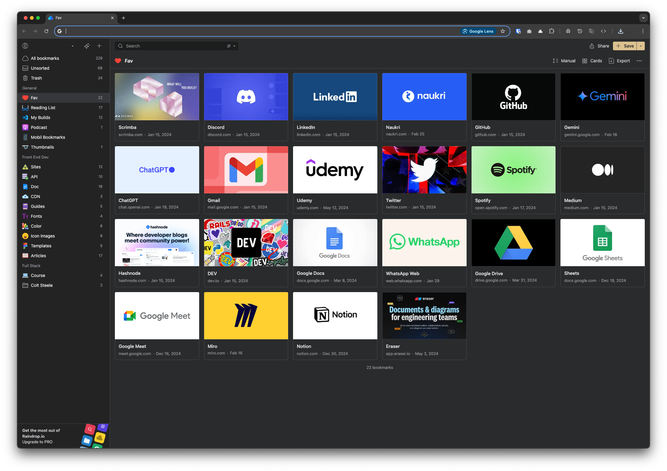Open the Icon Images collection

click(x=63, y=236)
